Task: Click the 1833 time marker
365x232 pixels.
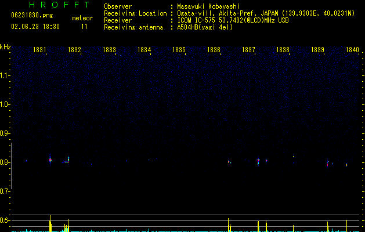Action: [109, 50]
